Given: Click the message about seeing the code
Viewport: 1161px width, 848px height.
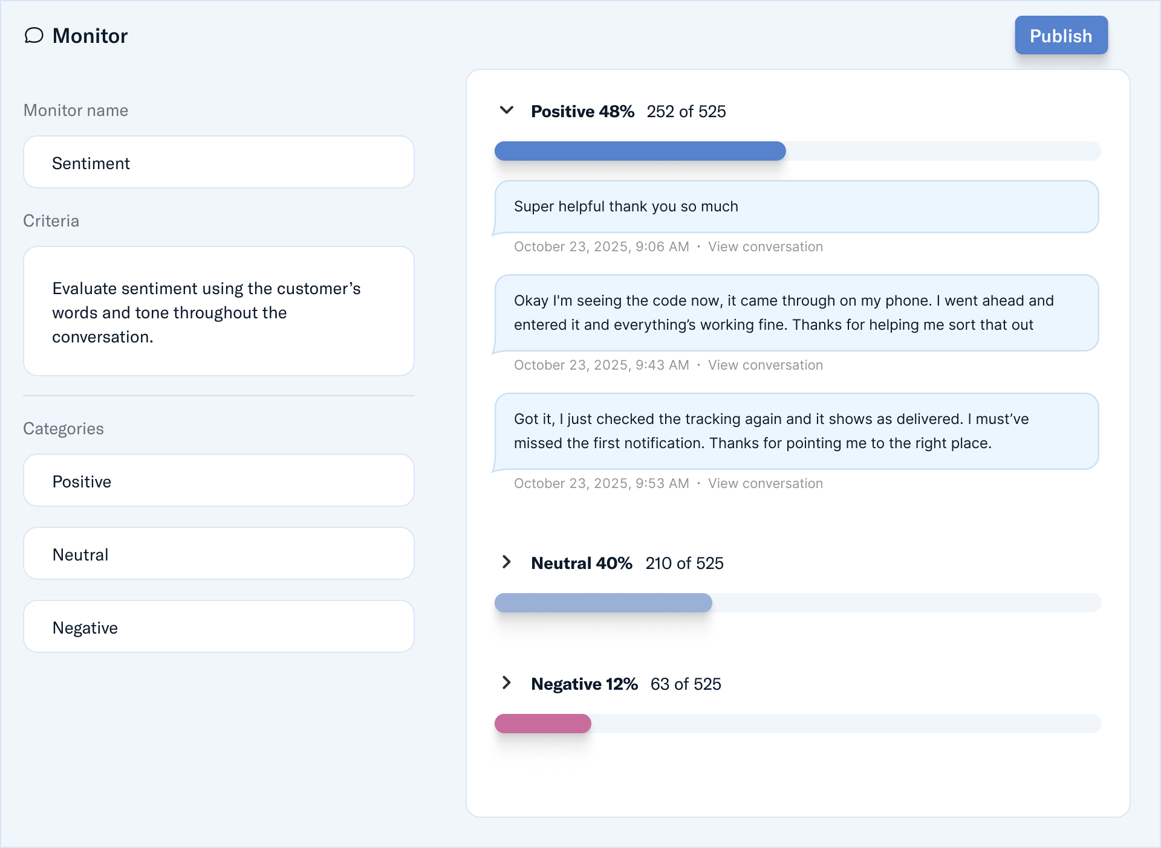Looking at the screenshot, I should [796, 313].
